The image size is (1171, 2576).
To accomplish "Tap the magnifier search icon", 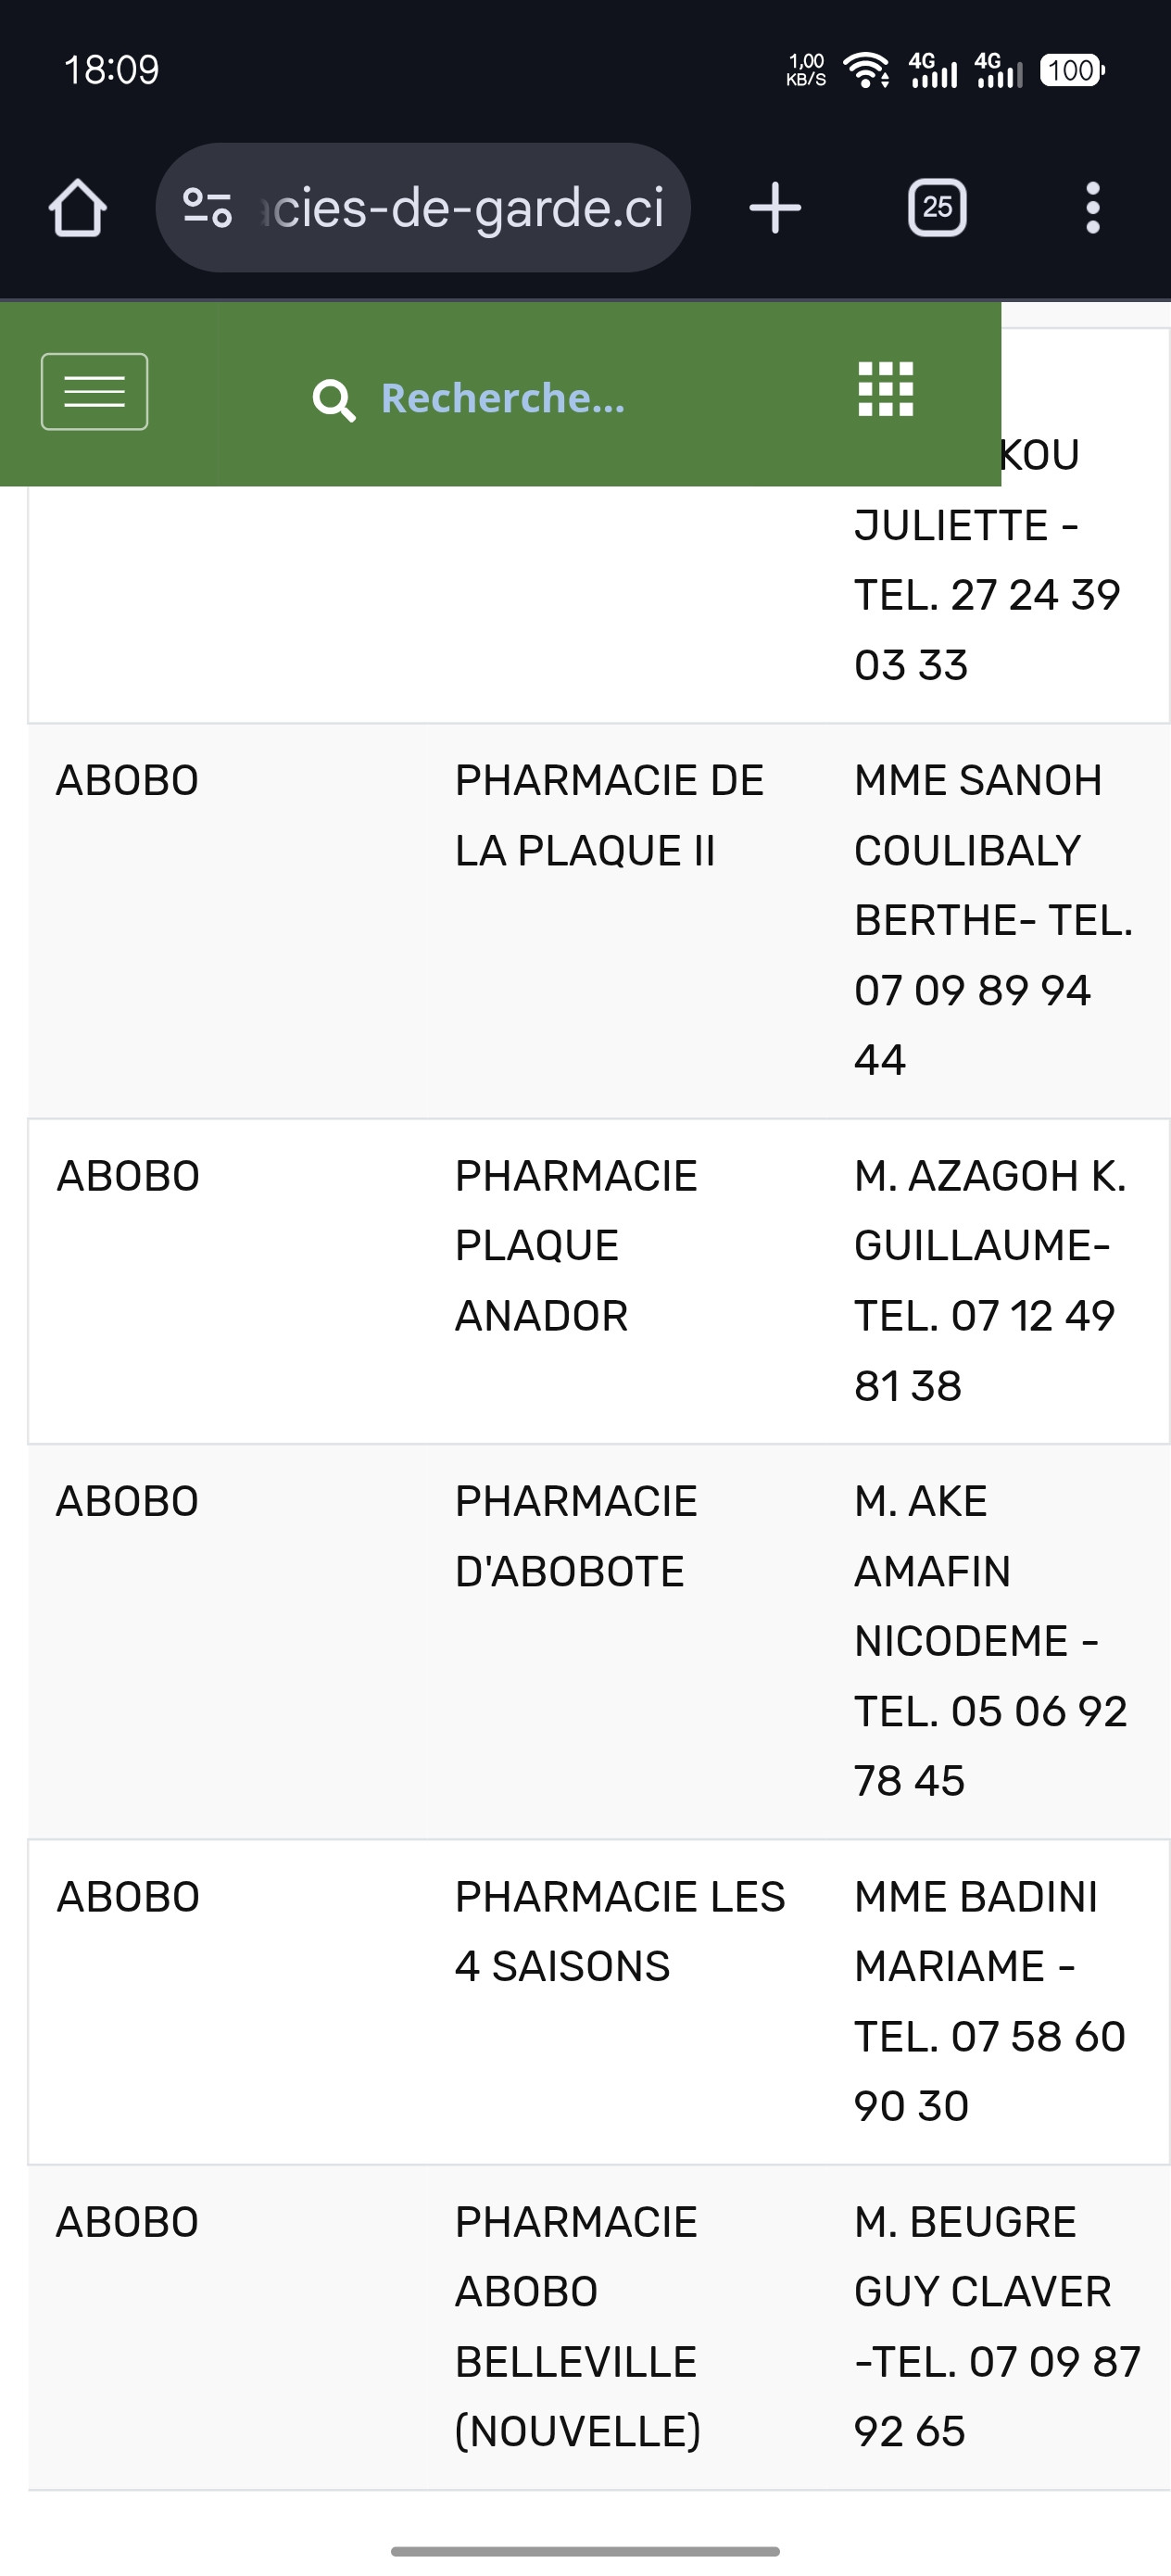I will coord(334,400).
